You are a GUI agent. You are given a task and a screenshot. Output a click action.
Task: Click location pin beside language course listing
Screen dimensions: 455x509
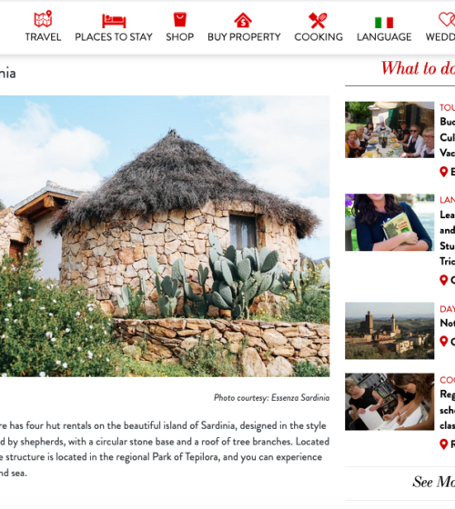(x=444, y=280)
